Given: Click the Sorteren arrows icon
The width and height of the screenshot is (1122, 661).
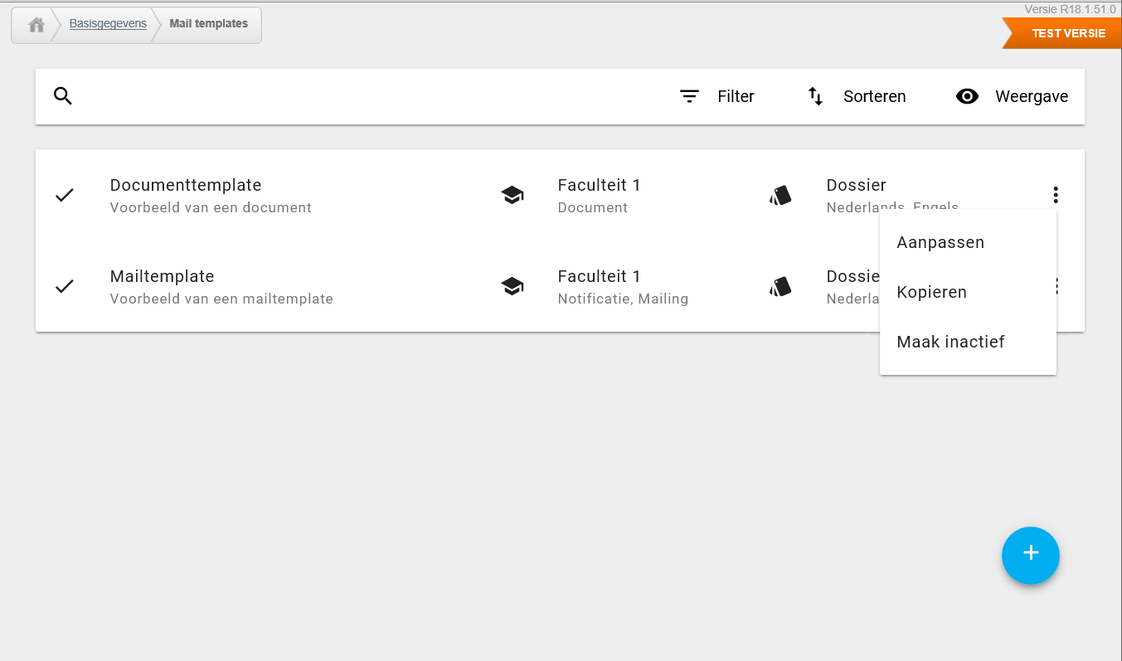Looking at the screenshot, I should [x=815, y=96].
